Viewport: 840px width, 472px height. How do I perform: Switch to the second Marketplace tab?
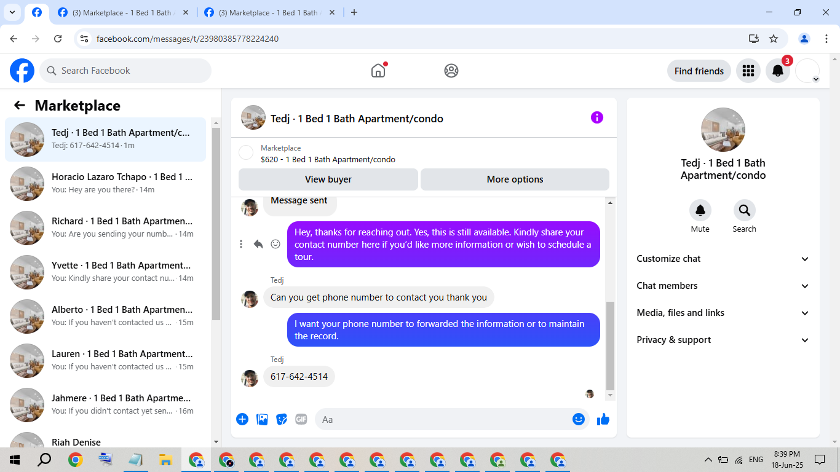[x=123, y=12]
